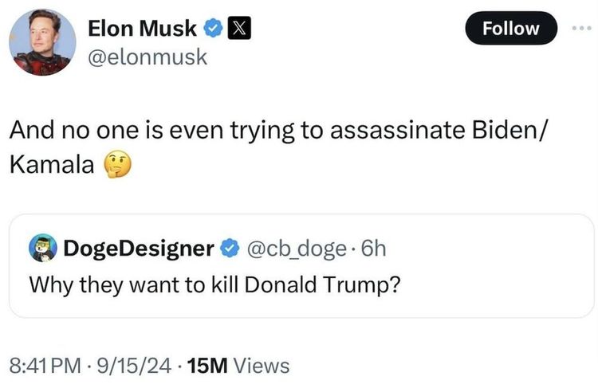This screenshot has height=388, width=598.
Task: Click the word Kamala in the tweet
Action: pyautogui.click(x=53, y=165)
